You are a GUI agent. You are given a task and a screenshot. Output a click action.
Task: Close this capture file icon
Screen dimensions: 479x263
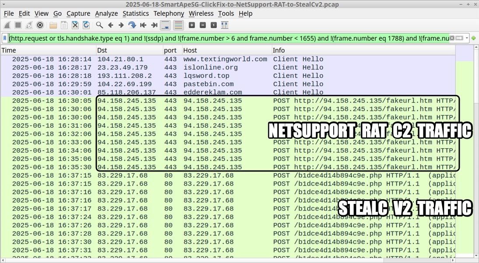click(75, 25)
